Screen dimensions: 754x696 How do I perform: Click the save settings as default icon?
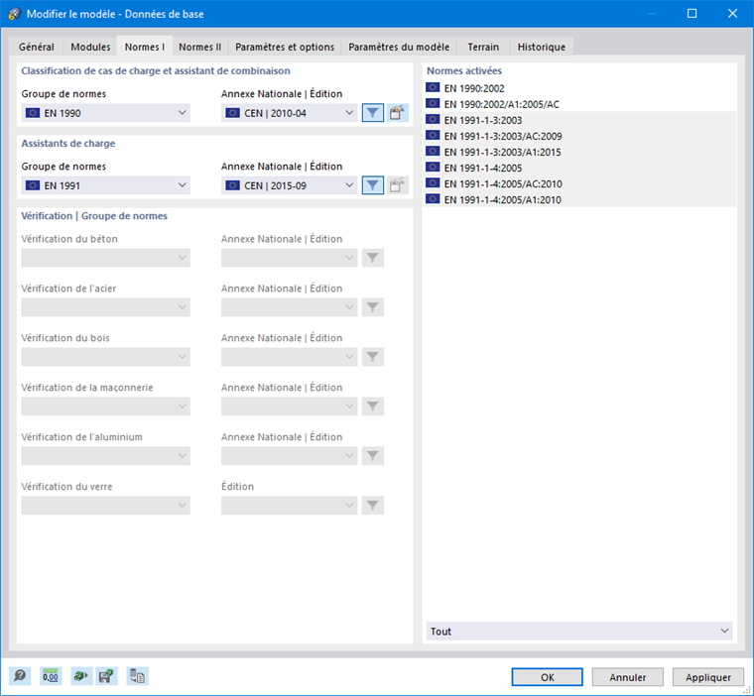tap(106, 676)
